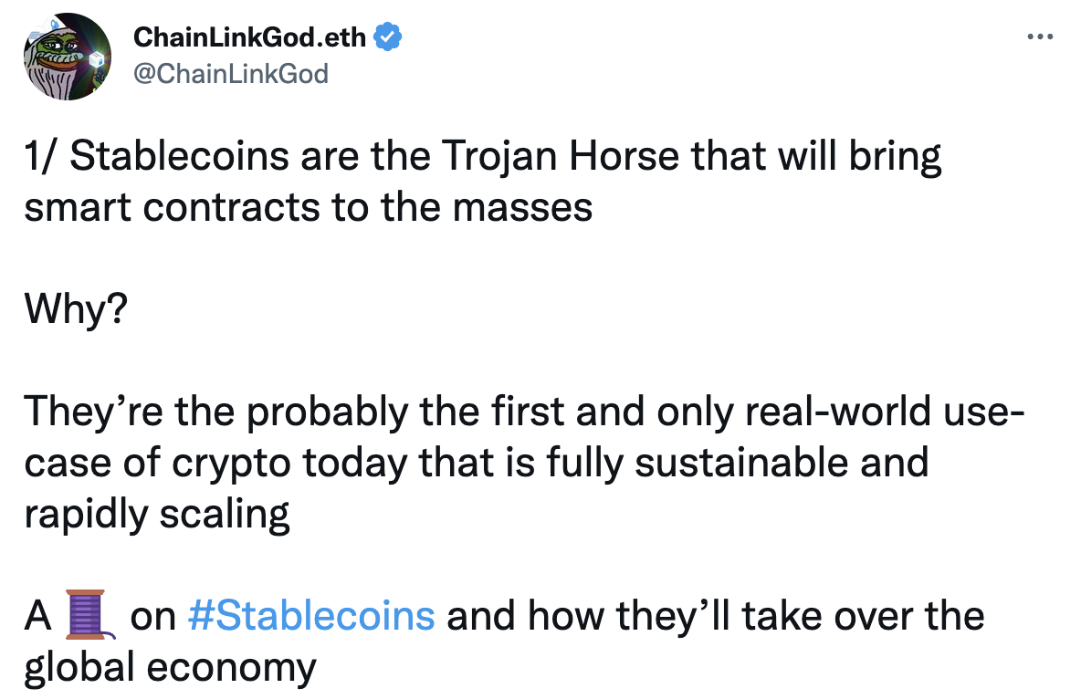Screen dimensions: 1081x699
Task: Open the #Stablecoins hashtag link
Action: click(310, 615)
